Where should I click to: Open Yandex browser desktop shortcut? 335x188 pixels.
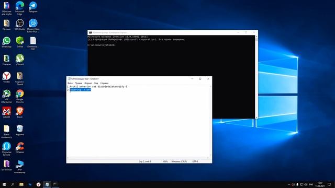coord(6,77)
